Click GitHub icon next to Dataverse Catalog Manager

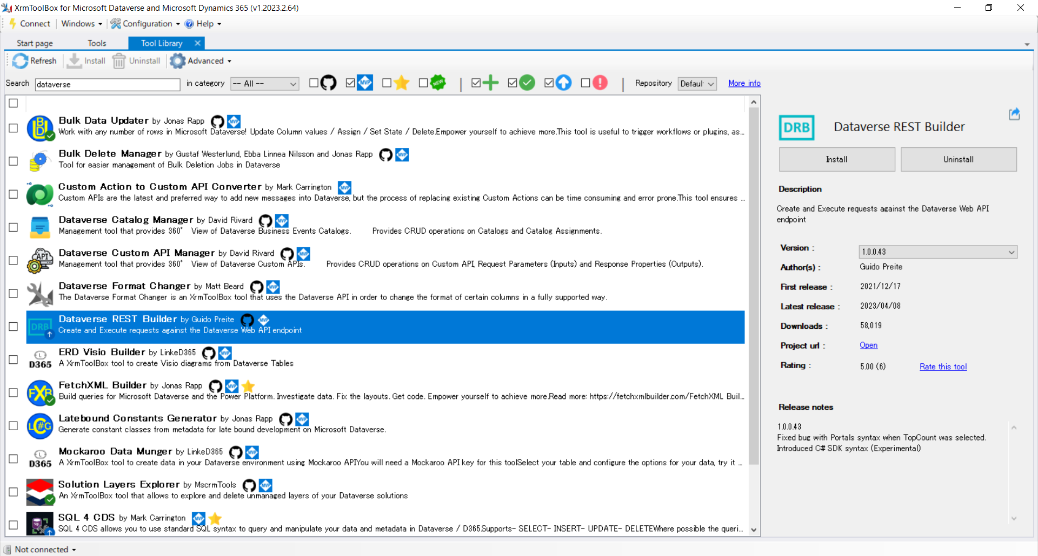coord(265,221)
